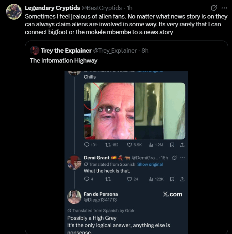This screenshot has height=234, width=232.
Task: Open Demi Grant's avatar
Action: point(74,162)
